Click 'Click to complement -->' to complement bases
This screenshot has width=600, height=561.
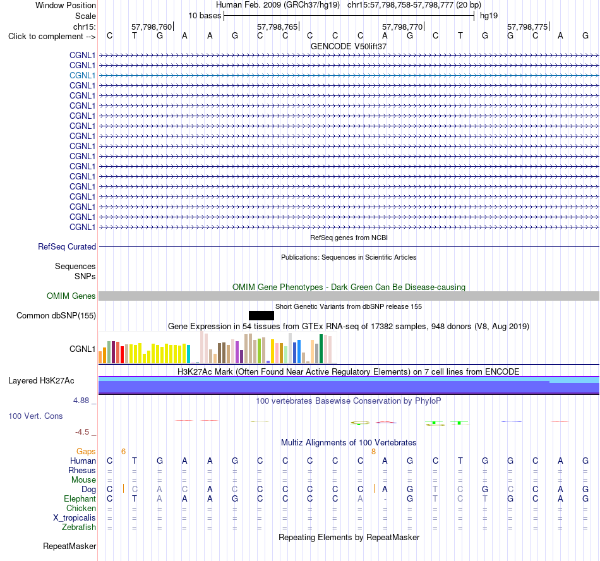(52, 37)
